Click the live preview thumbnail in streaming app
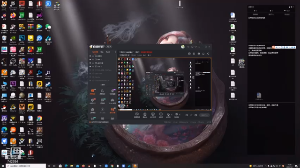The width and height of the screenshot is (300, 168). (x=165, y=84)
